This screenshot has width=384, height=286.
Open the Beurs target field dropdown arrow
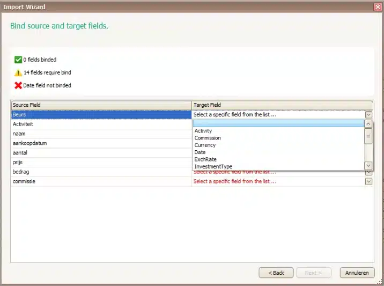click(368, 115)
